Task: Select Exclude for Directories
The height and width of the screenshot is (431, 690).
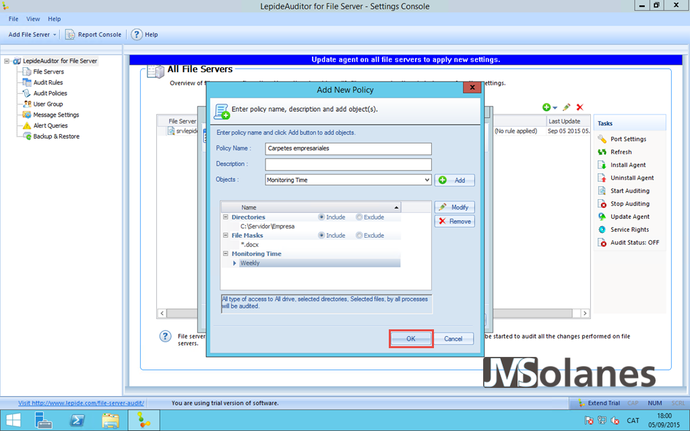Action: click(x=359, y=217)
